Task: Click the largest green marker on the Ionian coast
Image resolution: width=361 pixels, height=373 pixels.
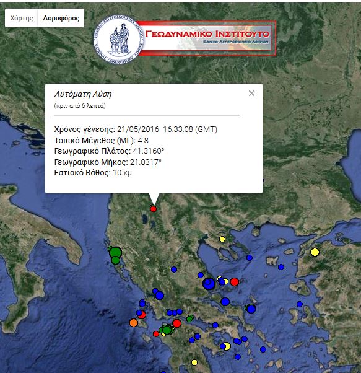Action: point(116,252)
